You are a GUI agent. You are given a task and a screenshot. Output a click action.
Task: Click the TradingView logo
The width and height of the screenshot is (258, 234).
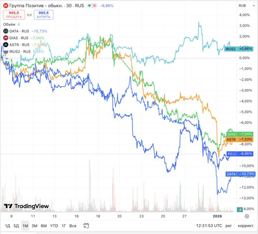point(26,206)
